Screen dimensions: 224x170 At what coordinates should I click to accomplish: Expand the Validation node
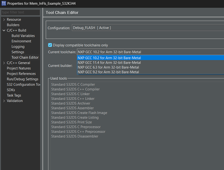[4, 101]
